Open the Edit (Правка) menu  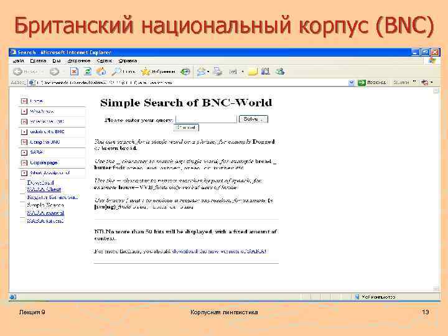pos(38,61)
